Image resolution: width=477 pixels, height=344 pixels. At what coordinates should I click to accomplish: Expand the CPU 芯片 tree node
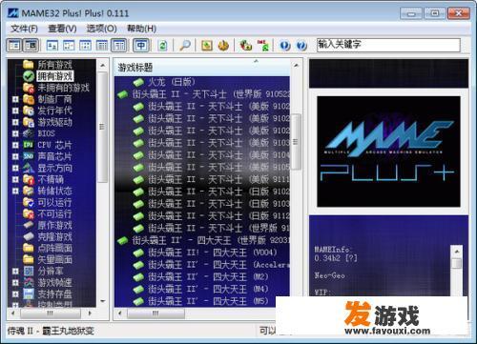click(x=15, y=145)
